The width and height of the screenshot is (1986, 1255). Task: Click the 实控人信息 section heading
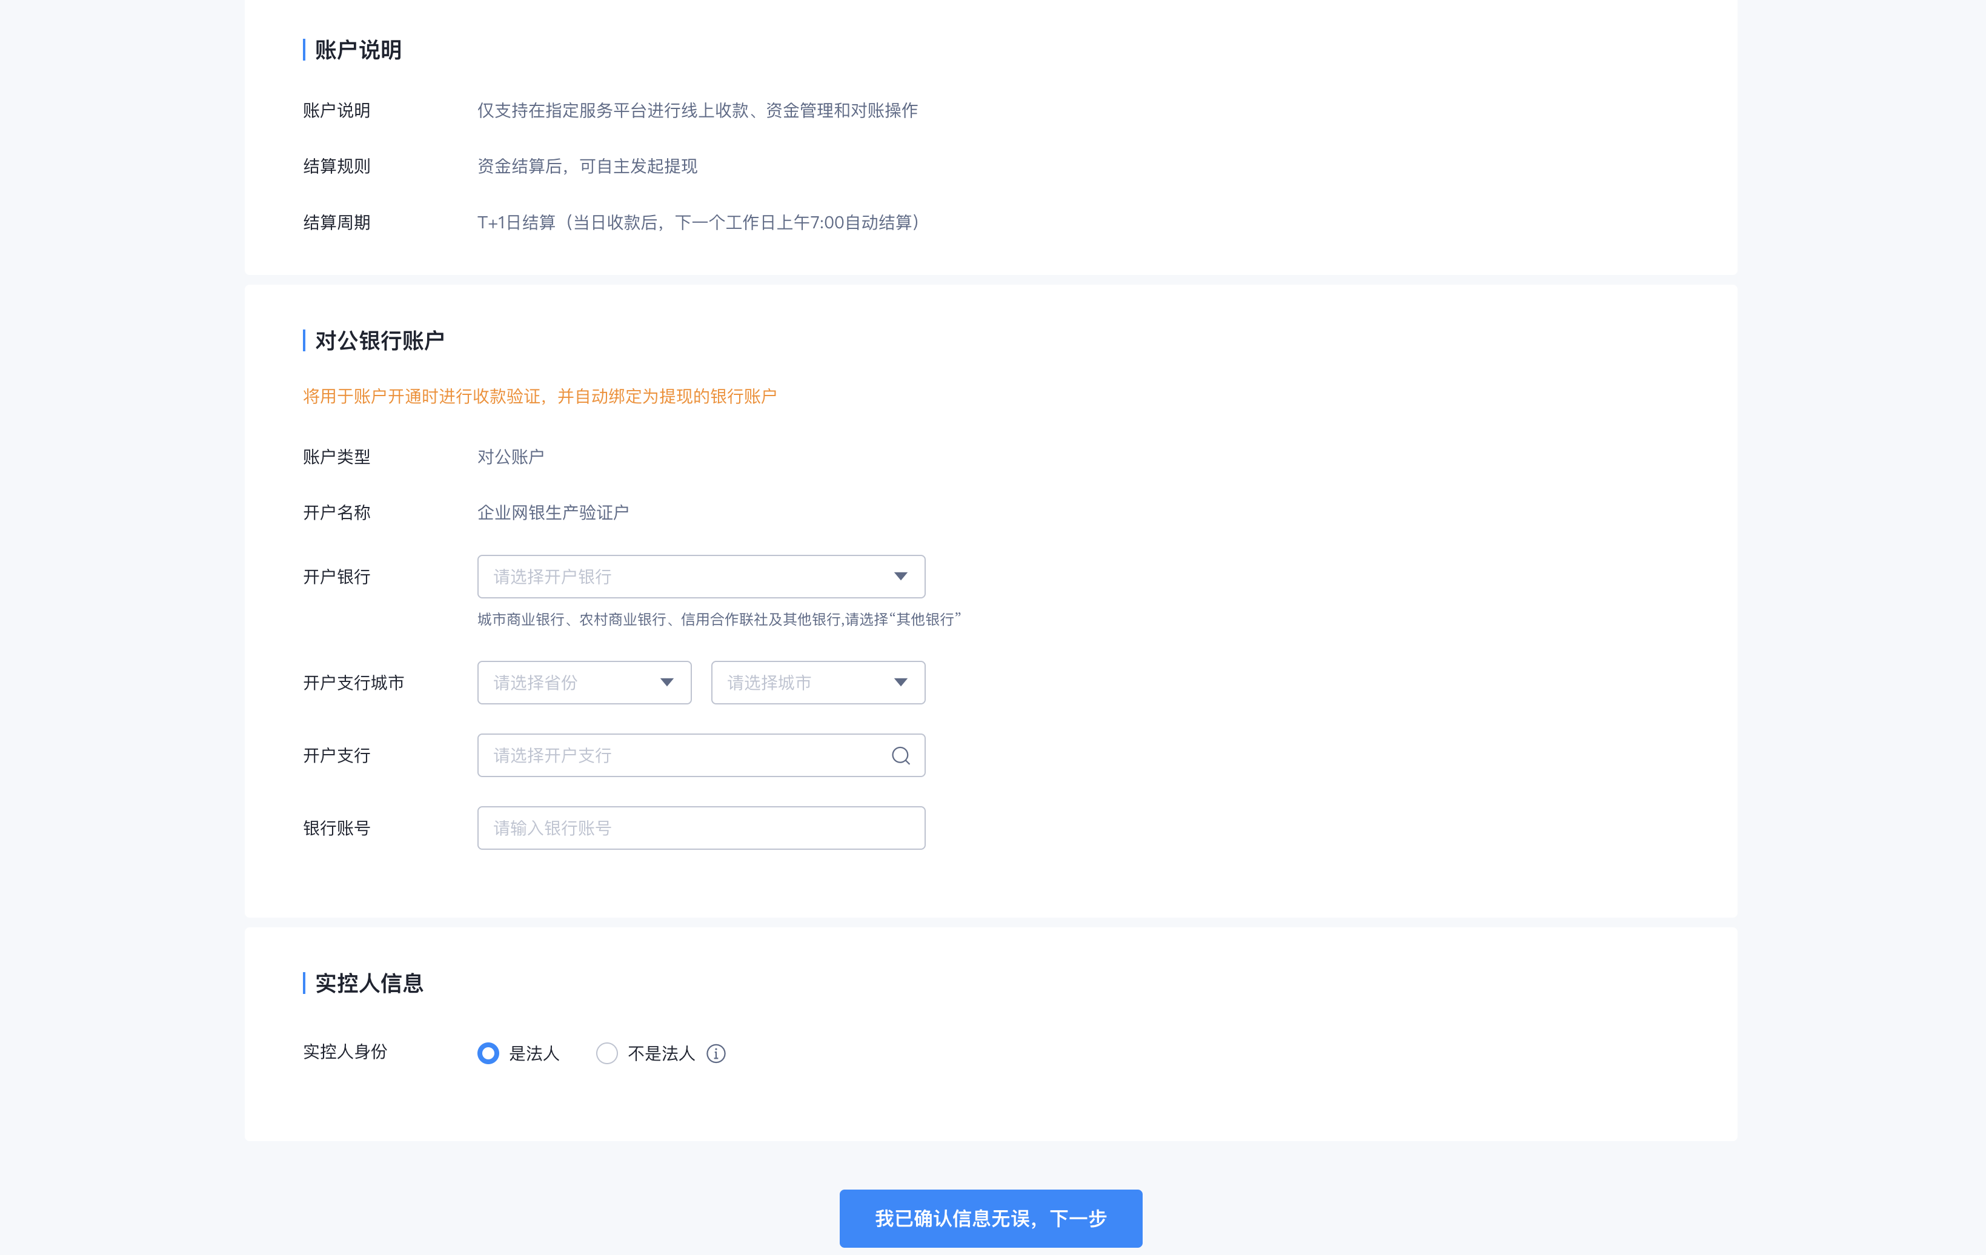368,983
